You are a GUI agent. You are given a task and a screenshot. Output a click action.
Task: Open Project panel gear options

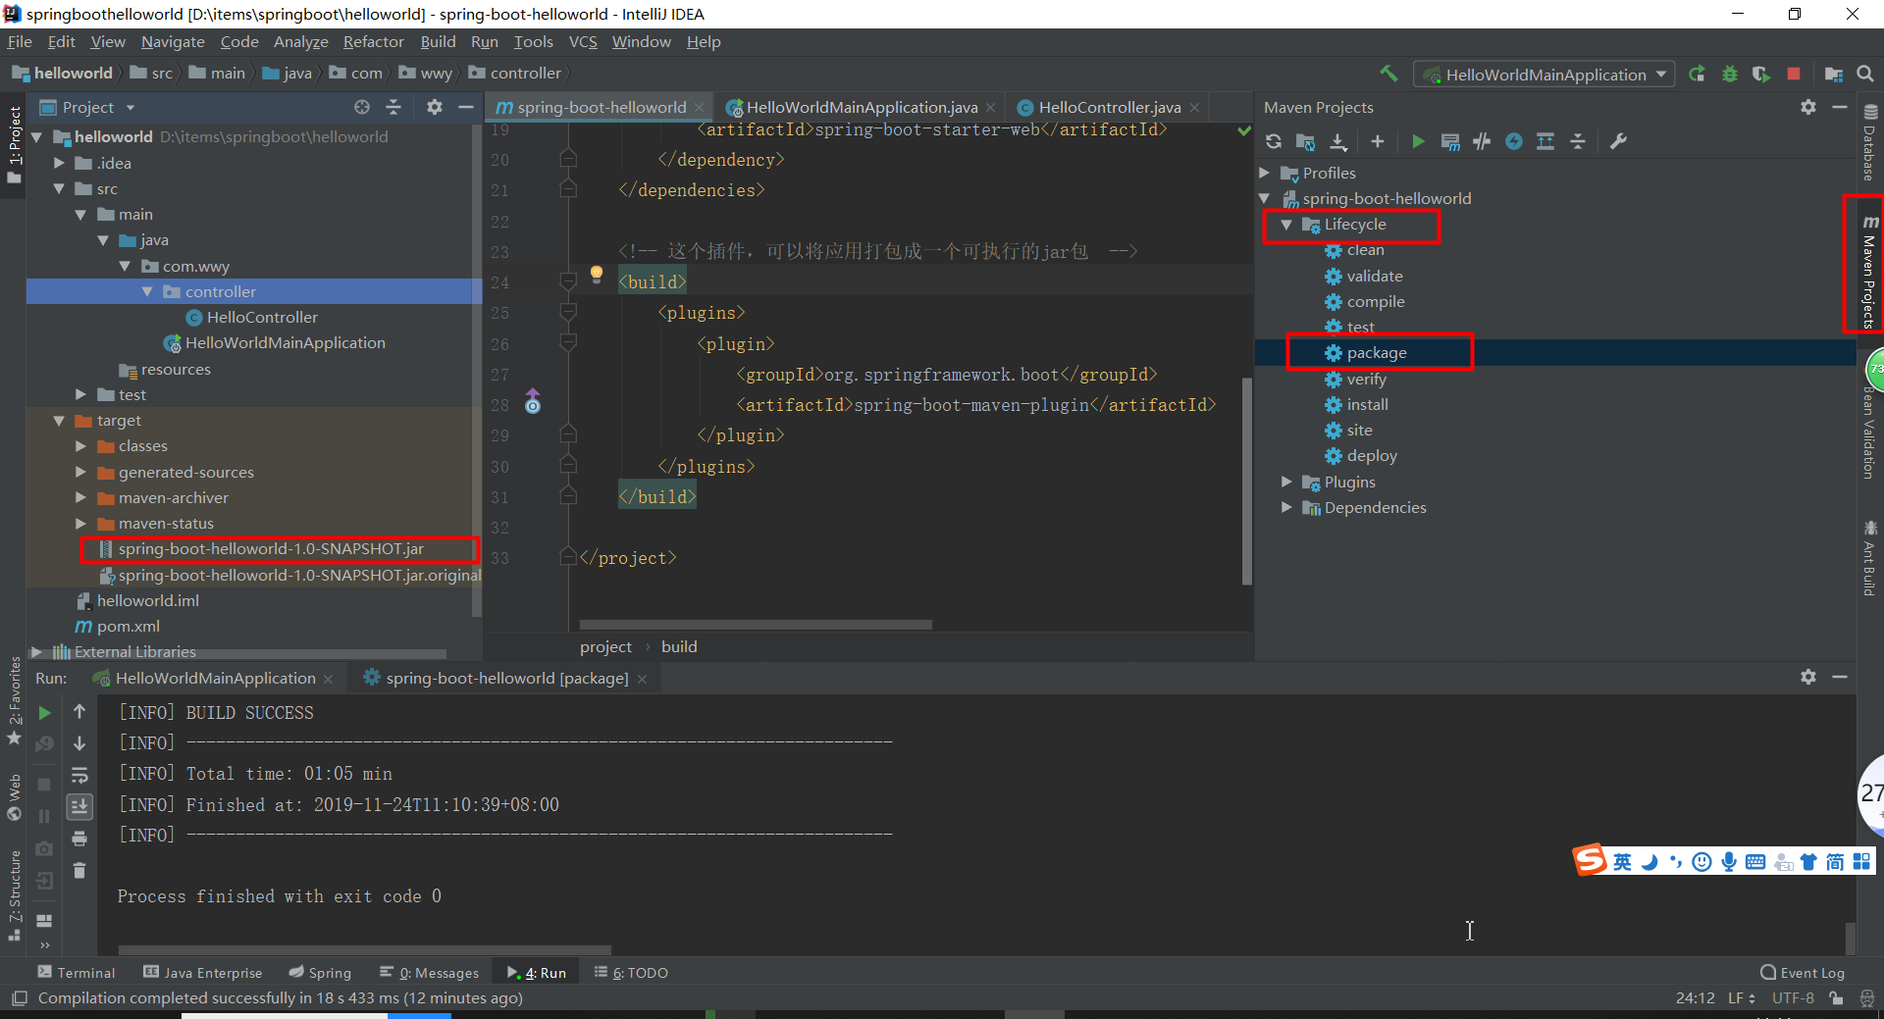point(435,107)
